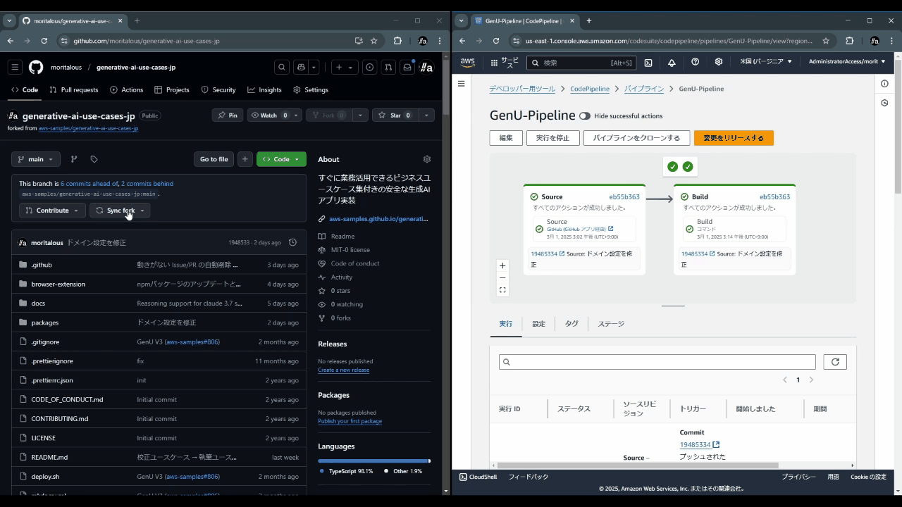Click the 変更をリリースする button
This screenshot has width=902, height=507.
[x=734, y=138]
